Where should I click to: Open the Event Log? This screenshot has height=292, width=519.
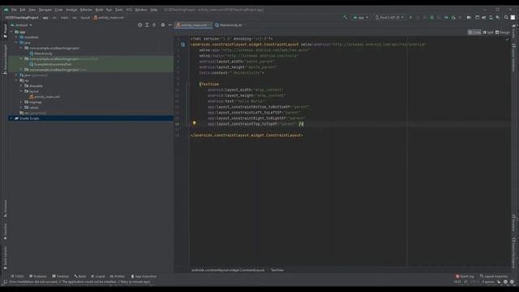click(x=465, y=277)
